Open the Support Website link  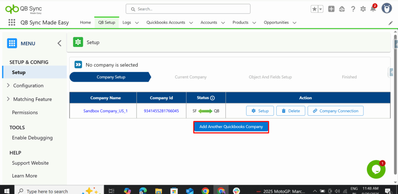[30, 163]
